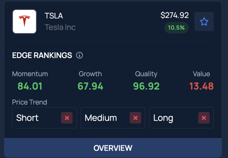228x158 pixels.
Task: Click the Quality score 96.92
Action: pyautogui.click(x=146, y=86)
